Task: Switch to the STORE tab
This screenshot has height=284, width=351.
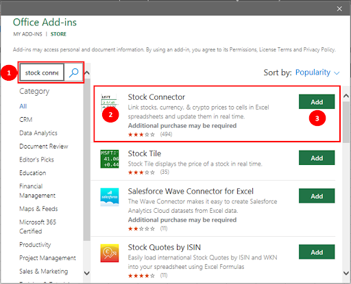Action: tap(58, 34)
